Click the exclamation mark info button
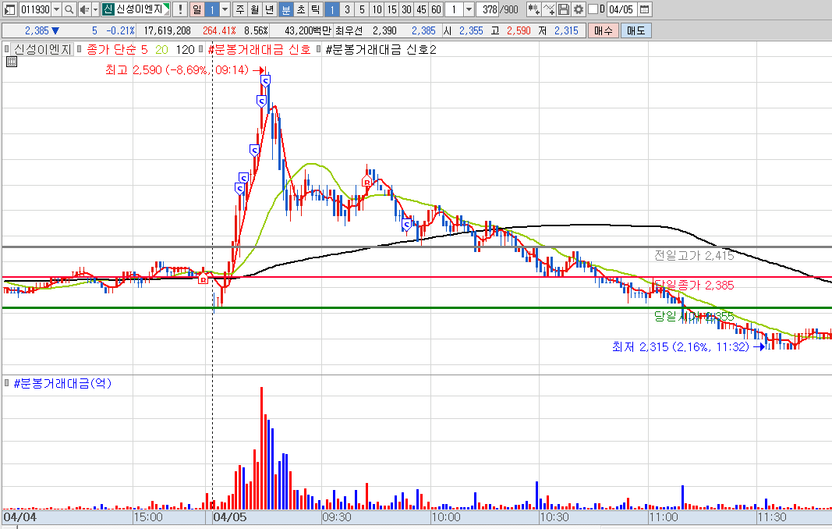832x529 pixels. point(180,9)
